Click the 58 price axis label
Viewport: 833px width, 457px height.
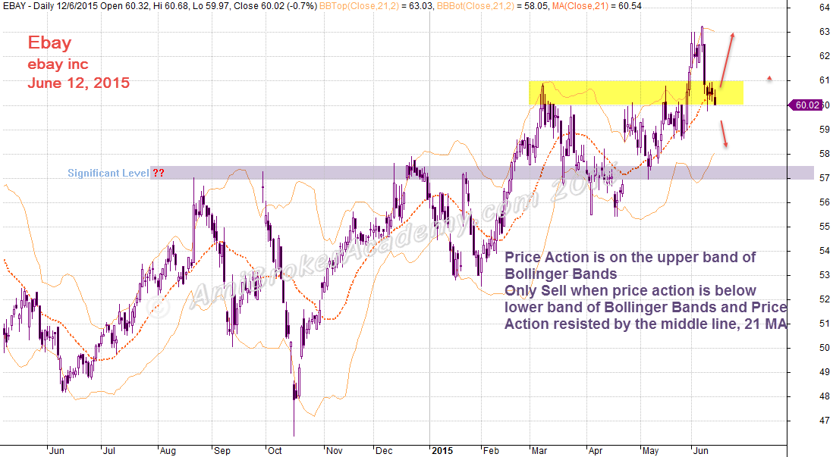[x=825, y=154]
